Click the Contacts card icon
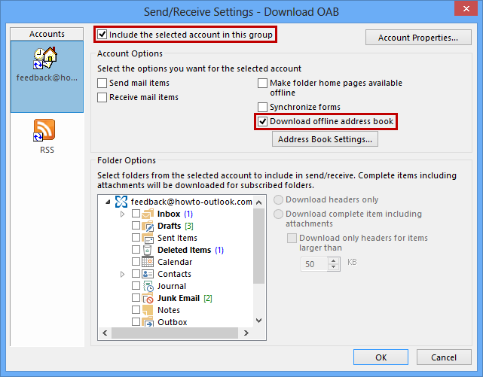The width and height of the screenshot is (483, 377). (x=148, y=274)
